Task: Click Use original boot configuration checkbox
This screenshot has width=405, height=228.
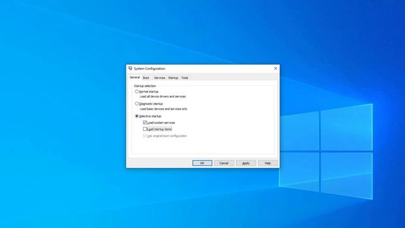Action: point(145,136)
